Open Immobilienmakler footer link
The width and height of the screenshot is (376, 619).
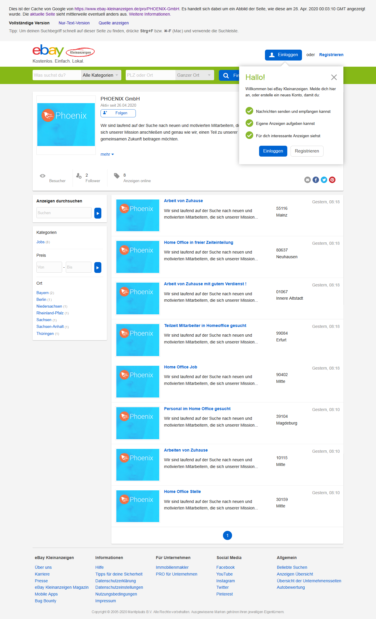point(172,567)
